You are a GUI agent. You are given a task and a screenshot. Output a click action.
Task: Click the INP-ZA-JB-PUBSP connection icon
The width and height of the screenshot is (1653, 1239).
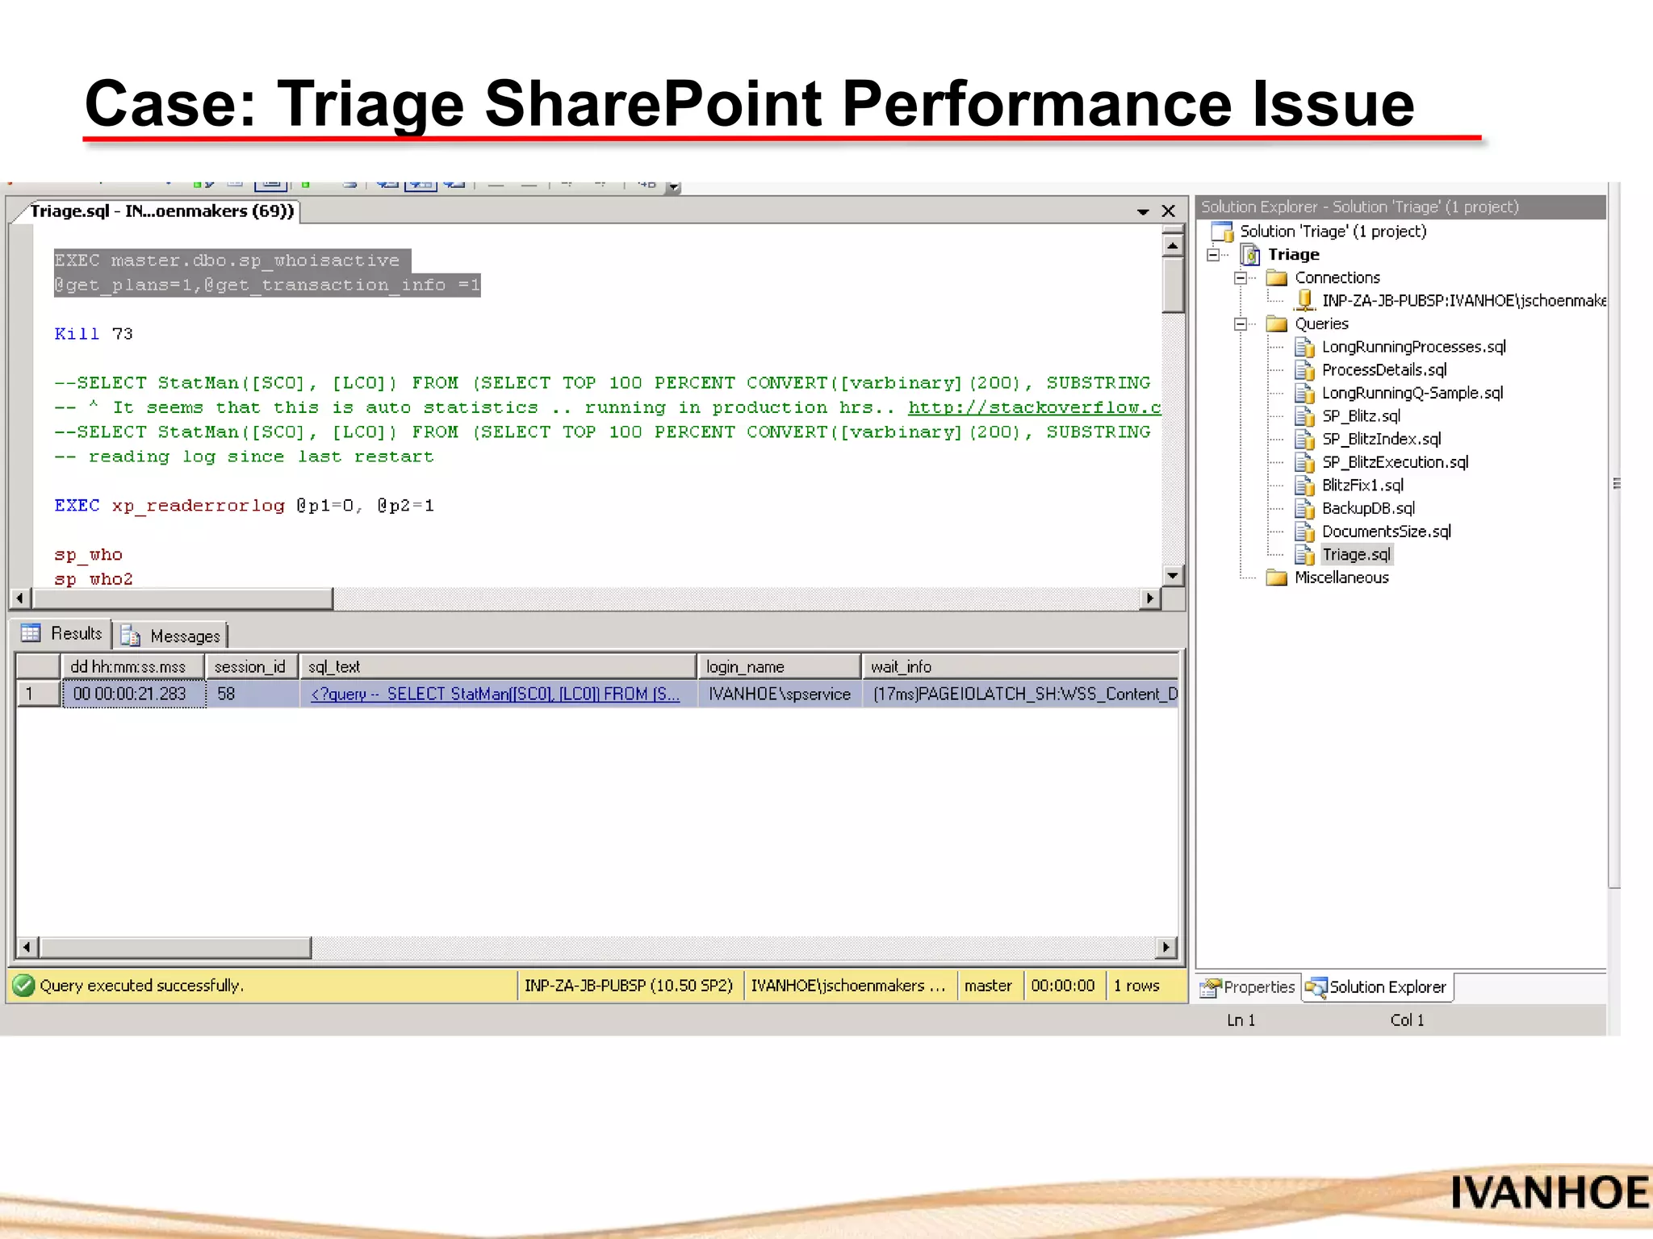click(x=1304, y=300)
